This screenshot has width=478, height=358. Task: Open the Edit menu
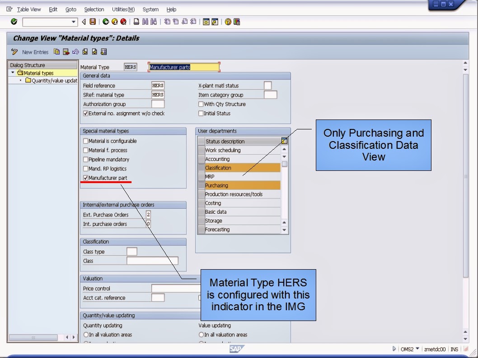pos(53,9)
